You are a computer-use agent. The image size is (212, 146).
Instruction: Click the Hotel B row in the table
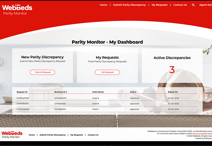click(96, 104)
